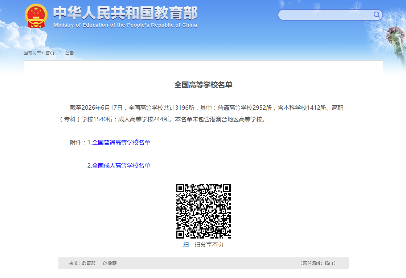Go to 公告 in the breadcrumb

pyautogui.click(x=69, y=53)
